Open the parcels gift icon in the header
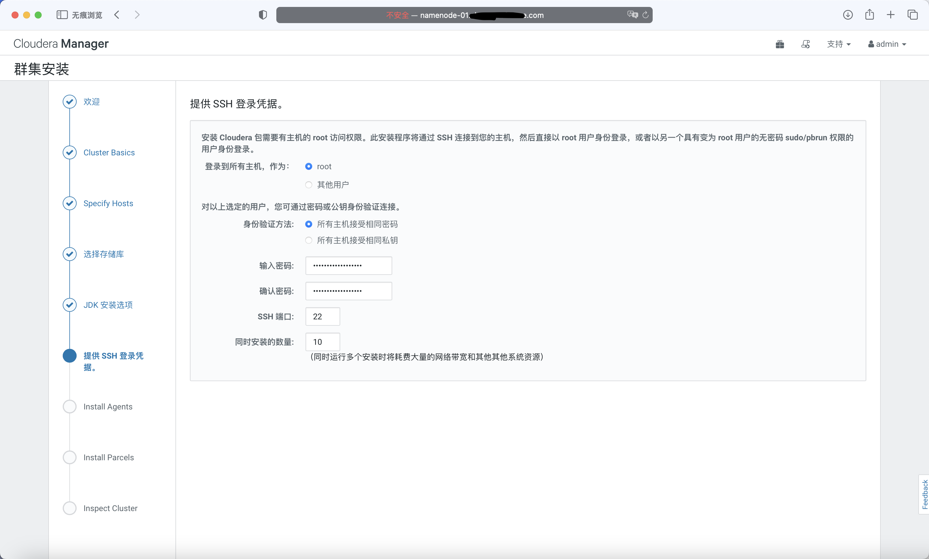The width and height of the screenshot is (929, 559). [x=780, y=44]
